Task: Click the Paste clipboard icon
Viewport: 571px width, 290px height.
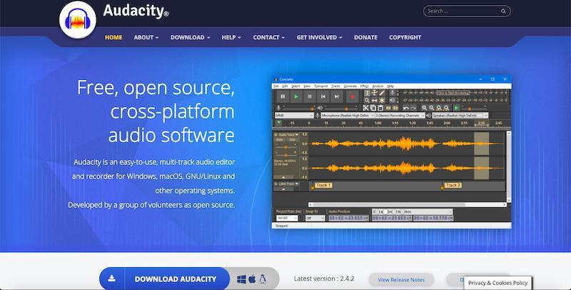Action: (x=380, y=108)
